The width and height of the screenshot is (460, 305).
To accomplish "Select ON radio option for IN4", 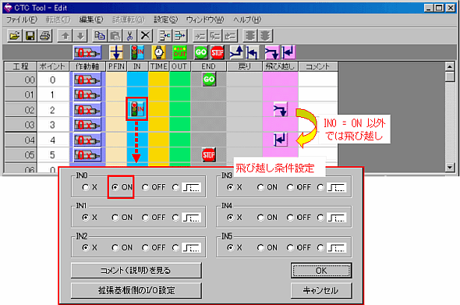I will click(267, 218).
